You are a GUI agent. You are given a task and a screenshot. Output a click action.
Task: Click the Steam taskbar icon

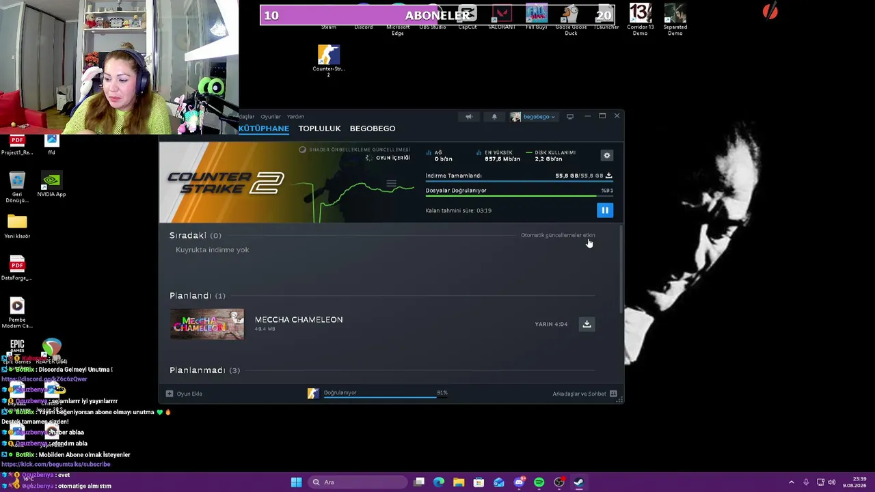coord(578,482)
